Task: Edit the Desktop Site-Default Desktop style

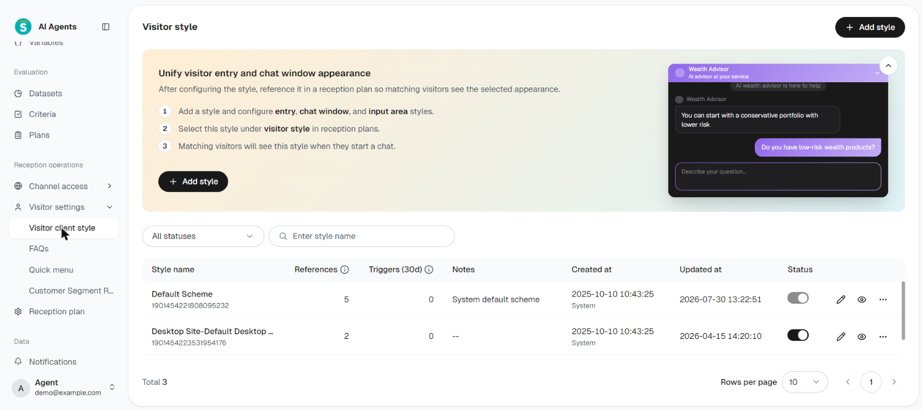Action: point(841,337)
